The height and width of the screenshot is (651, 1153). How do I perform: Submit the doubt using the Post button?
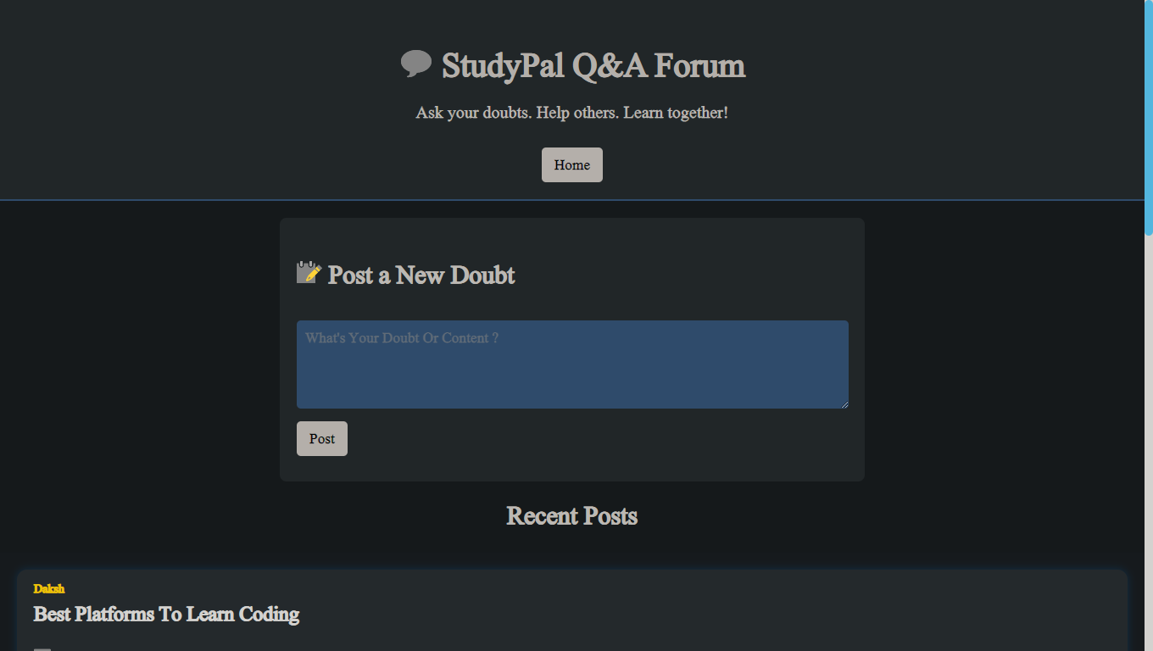pos(322,438)
